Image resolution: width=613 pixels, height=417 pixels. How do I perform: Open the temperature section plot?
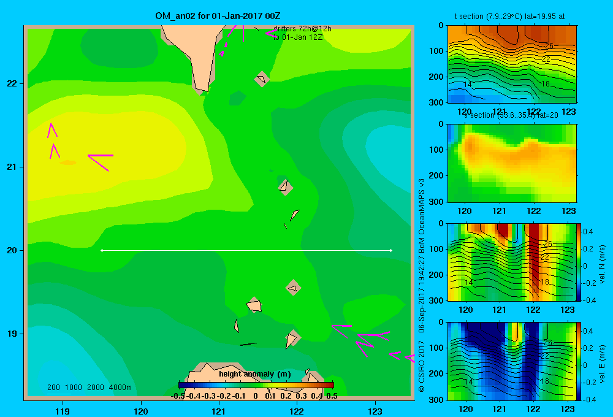click(512, 64)
